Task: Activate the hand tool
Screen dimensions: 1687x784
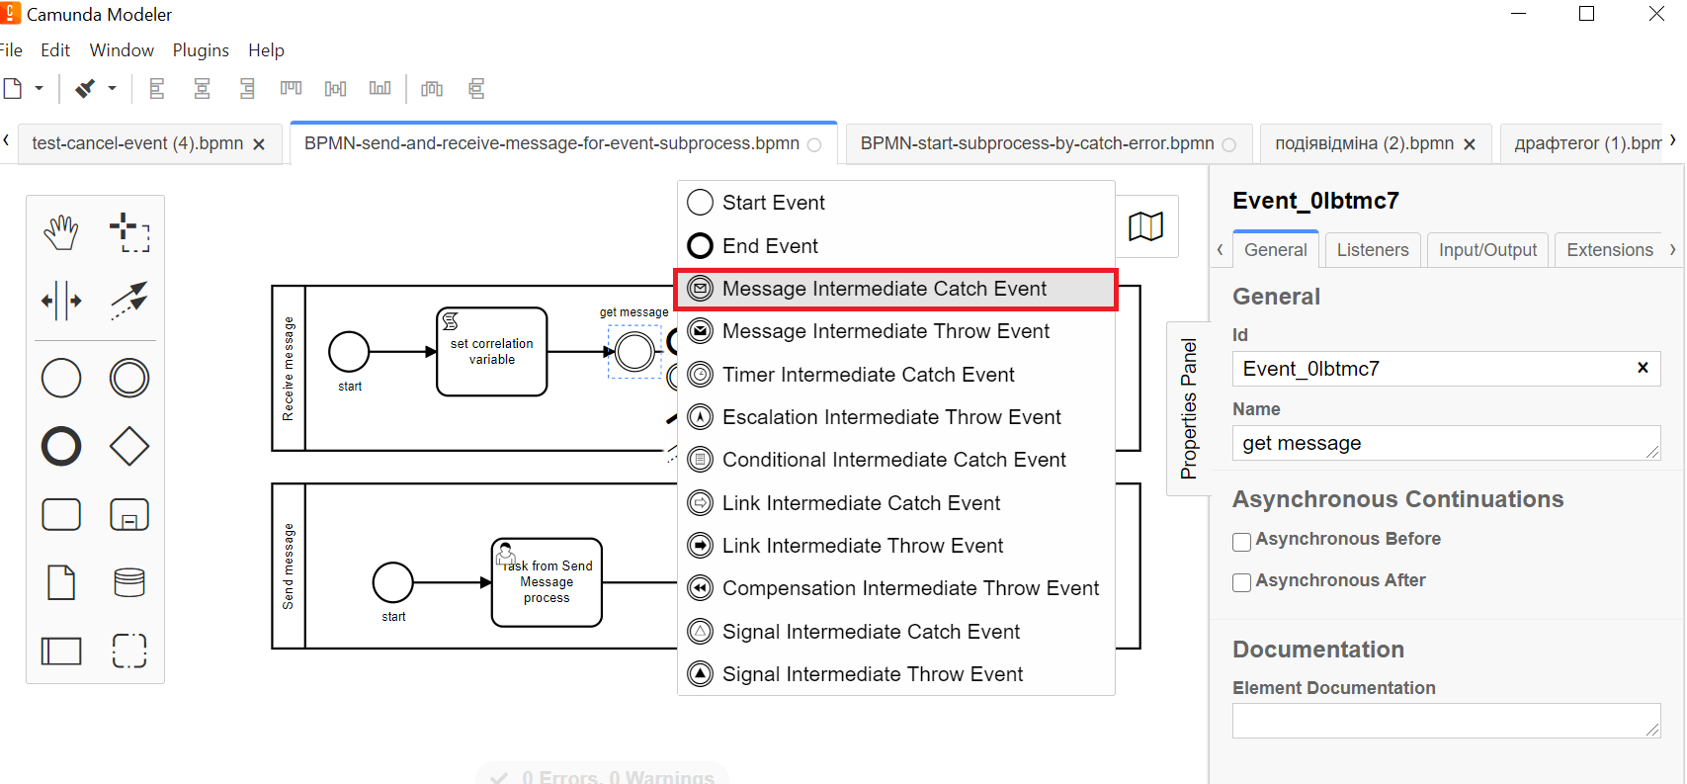Action: [x=61, y=232]
